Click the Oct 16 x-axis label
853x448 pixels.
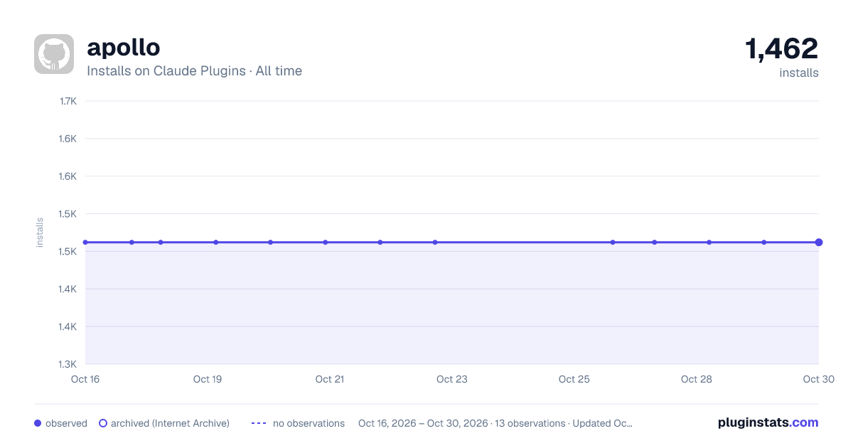(x=85, y=379)
